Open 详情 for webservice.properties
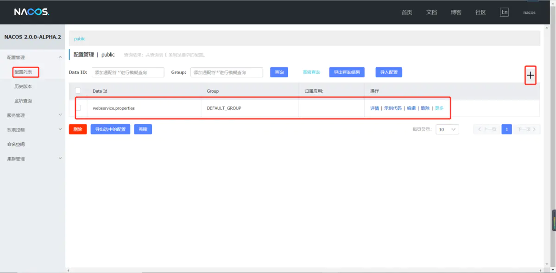 pyautogui.click(x=374, y=108)
